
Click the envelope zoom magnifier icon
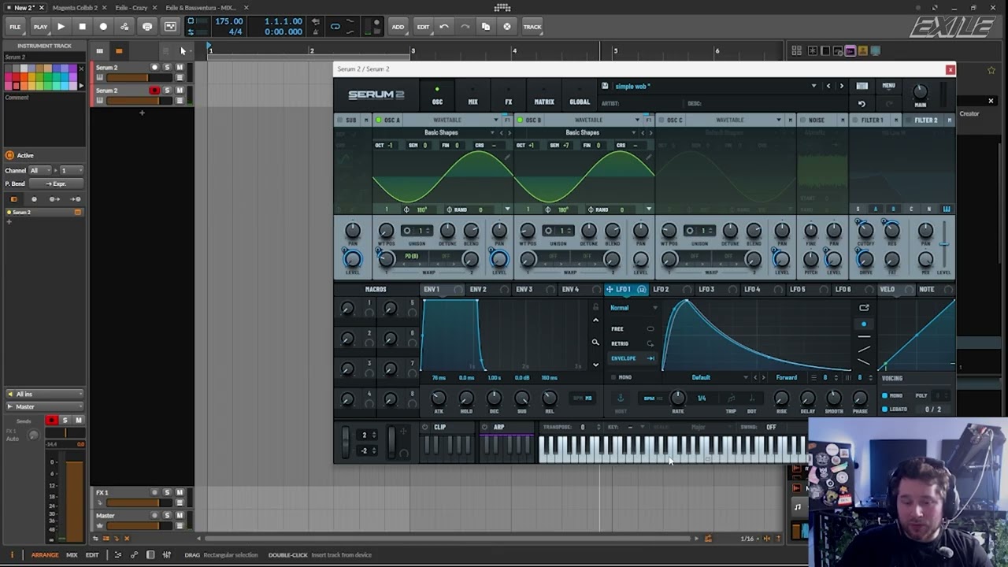coord(595,343)
